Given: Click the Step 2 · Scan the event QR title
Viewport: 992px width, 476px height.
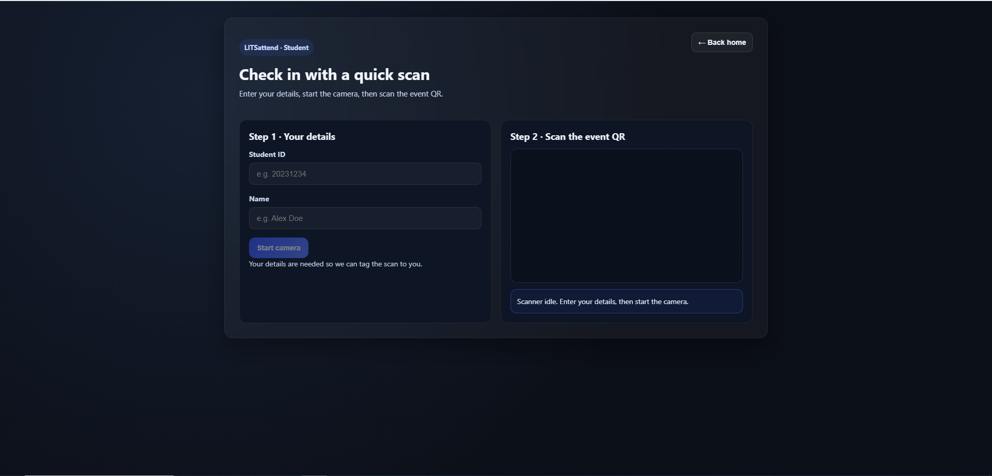Looking at the screenshot, I should (x=567, y=136).
